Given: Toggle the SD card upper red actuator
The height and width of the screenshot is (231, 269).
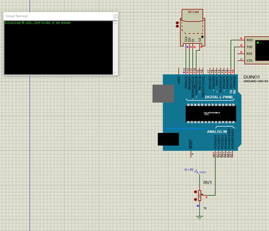Looking at the screenshot, I should (177, 23).
